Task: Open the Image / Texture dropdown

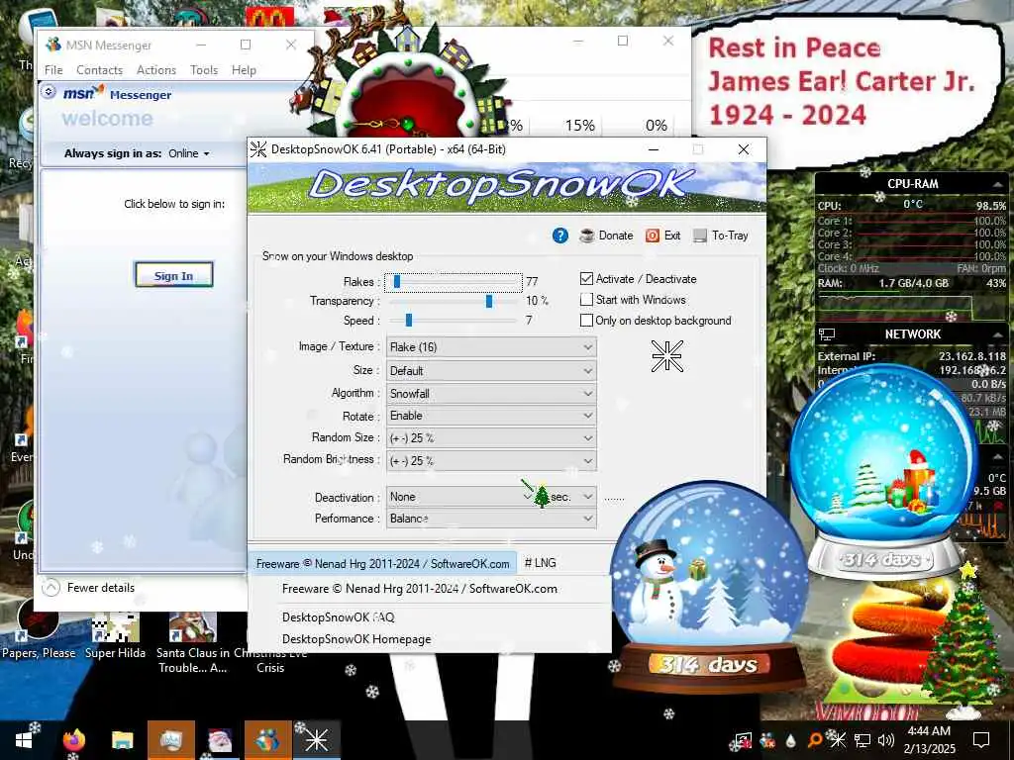Action: [x=491, y=347]
